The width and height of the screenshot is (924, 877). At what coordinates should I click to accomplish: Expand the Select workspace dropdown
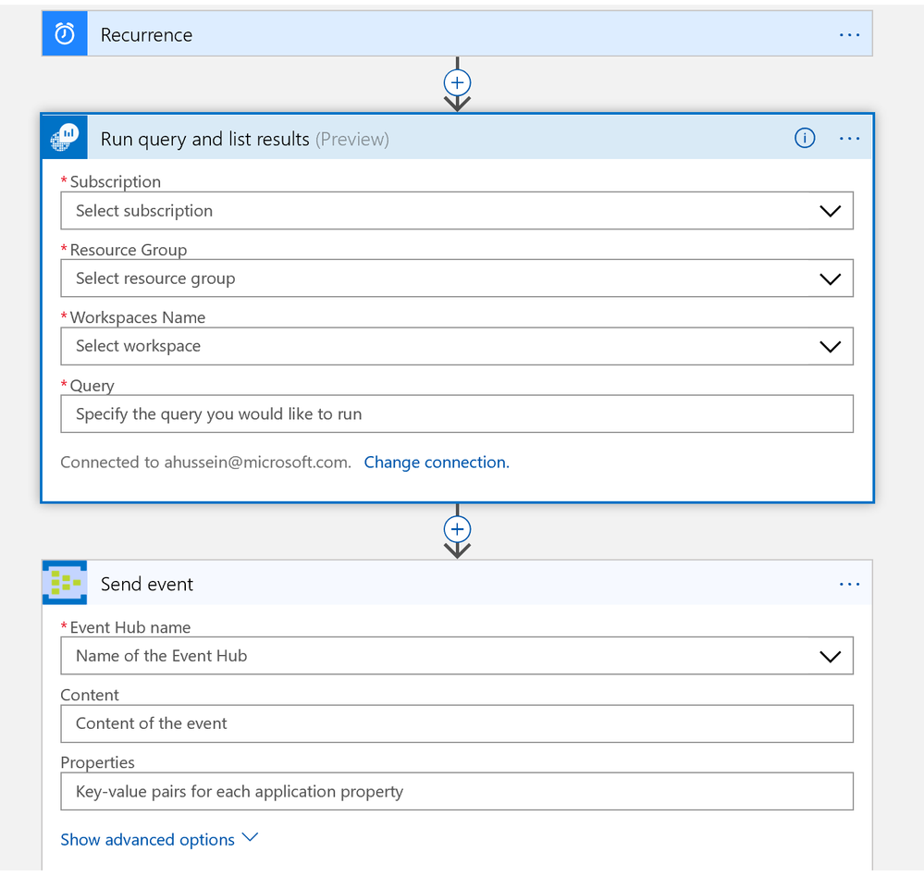[x=830, y=346]
